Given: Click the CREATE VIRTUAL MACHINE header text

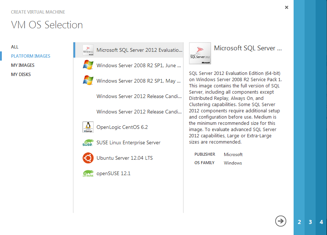Looking at the screenshot, I should pos(38,12).
